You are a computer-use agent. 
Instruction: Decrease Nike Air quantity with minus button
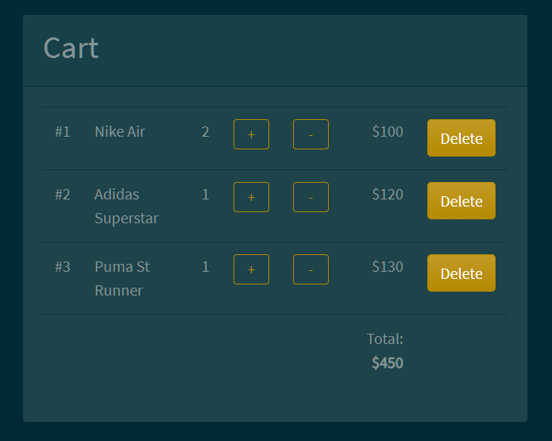(x=311, y=134)
